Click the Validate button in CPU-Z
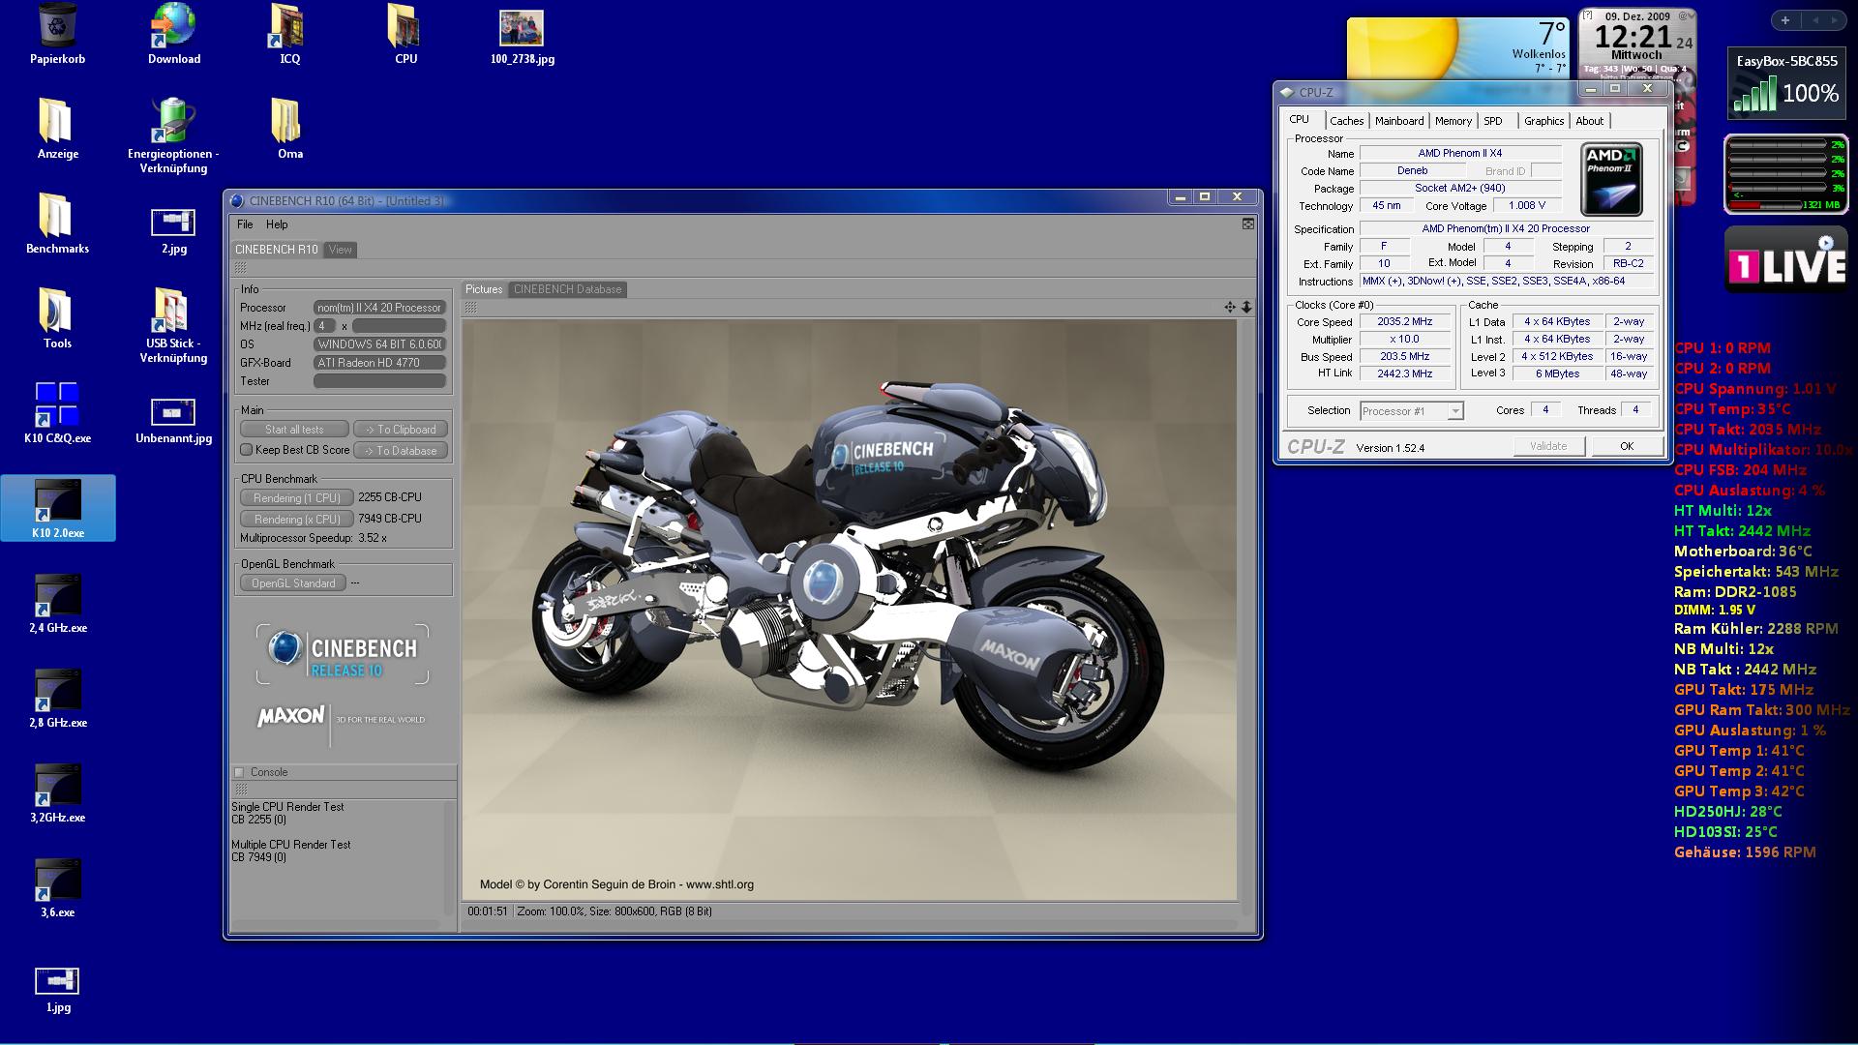 [x=1548, y=446]
